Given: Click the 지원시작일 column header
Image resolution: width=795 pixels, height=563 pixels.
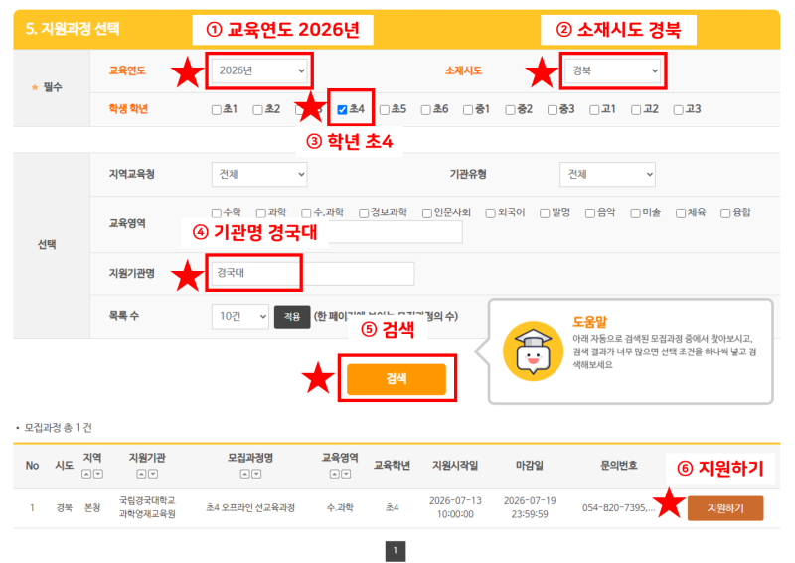Looking at the screenshot, I should coord(455,466).
